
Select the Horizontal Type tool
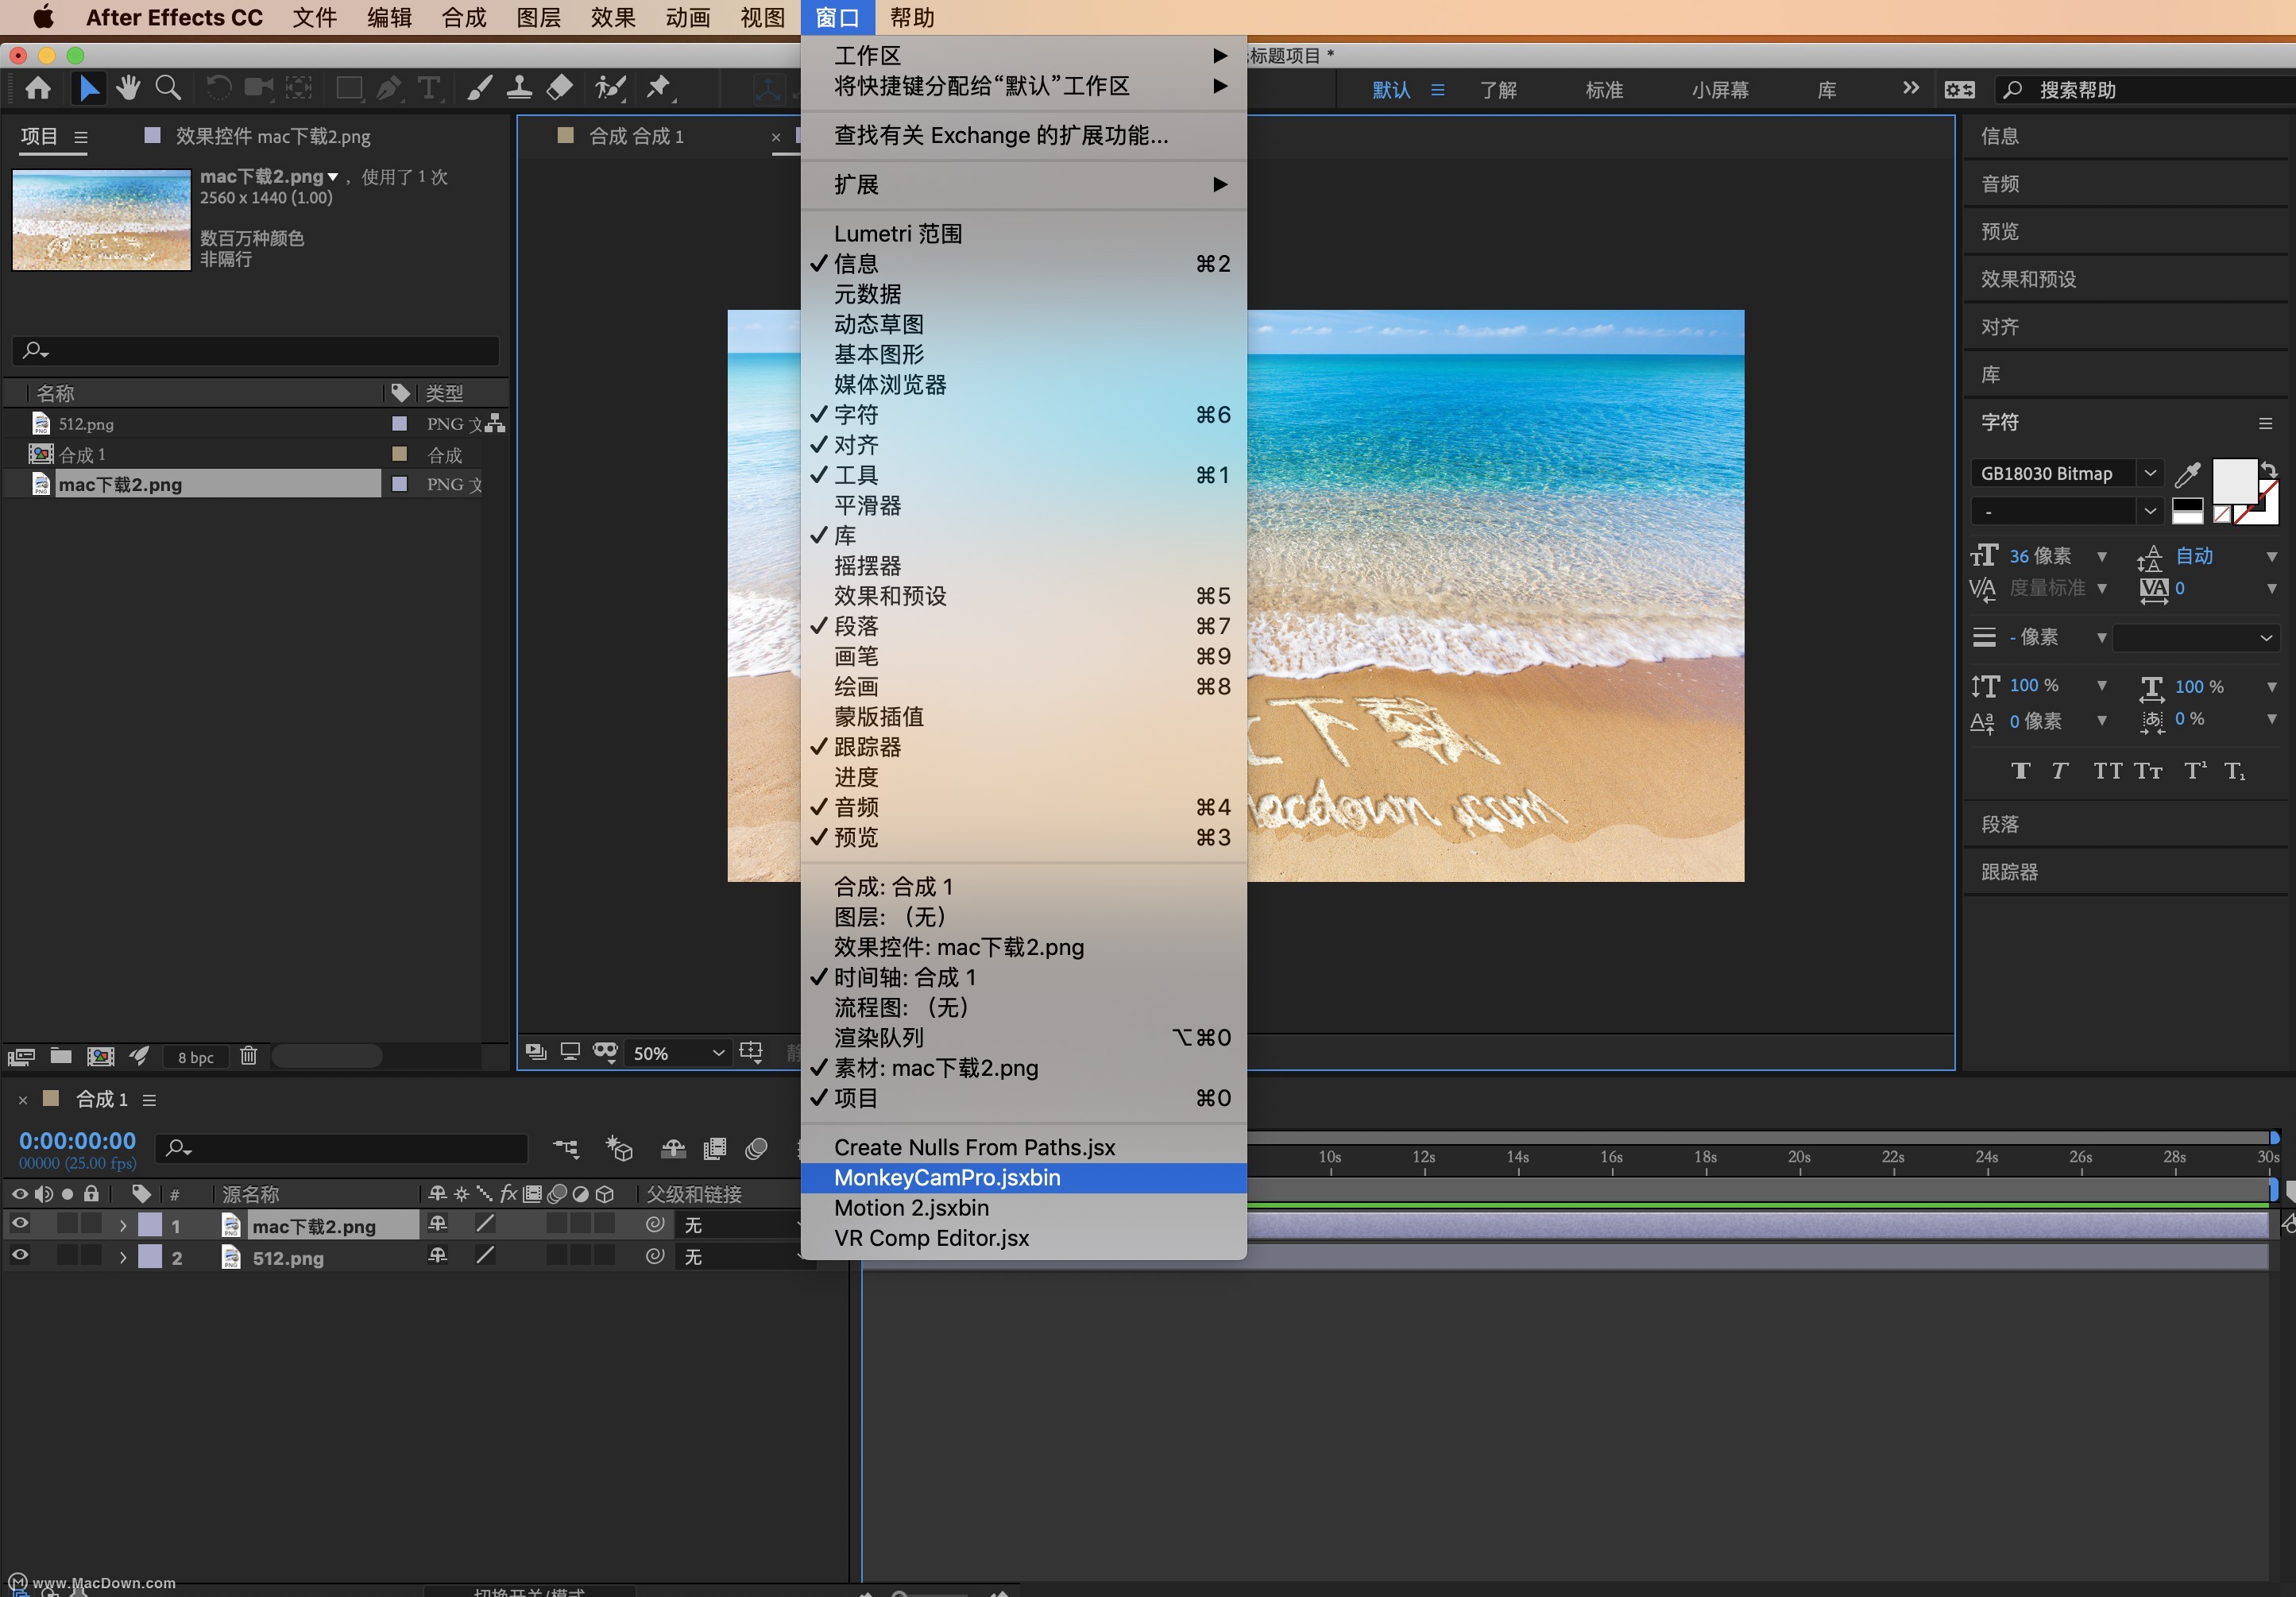[428, 88]
